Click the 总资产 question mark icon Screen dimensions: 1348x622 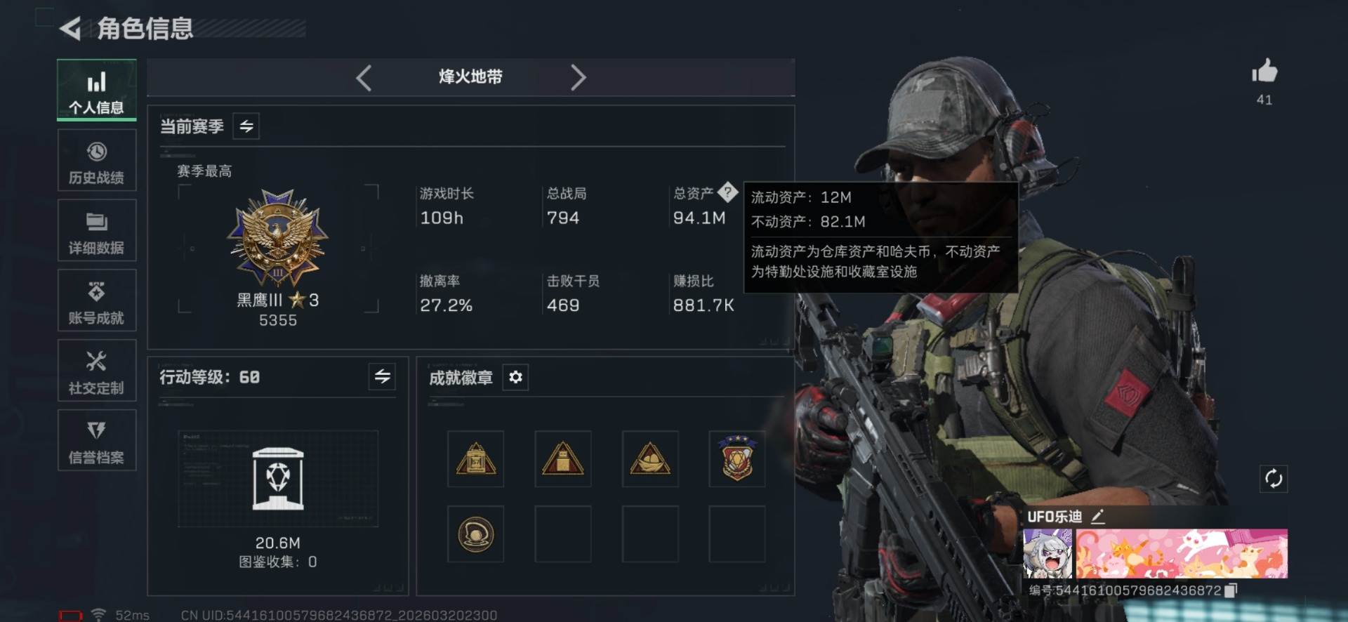(728, 192)
